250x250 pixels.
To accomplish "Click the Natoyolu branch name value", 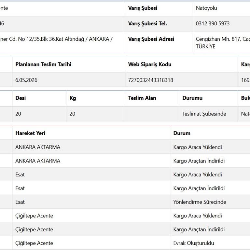I will 206,8.
